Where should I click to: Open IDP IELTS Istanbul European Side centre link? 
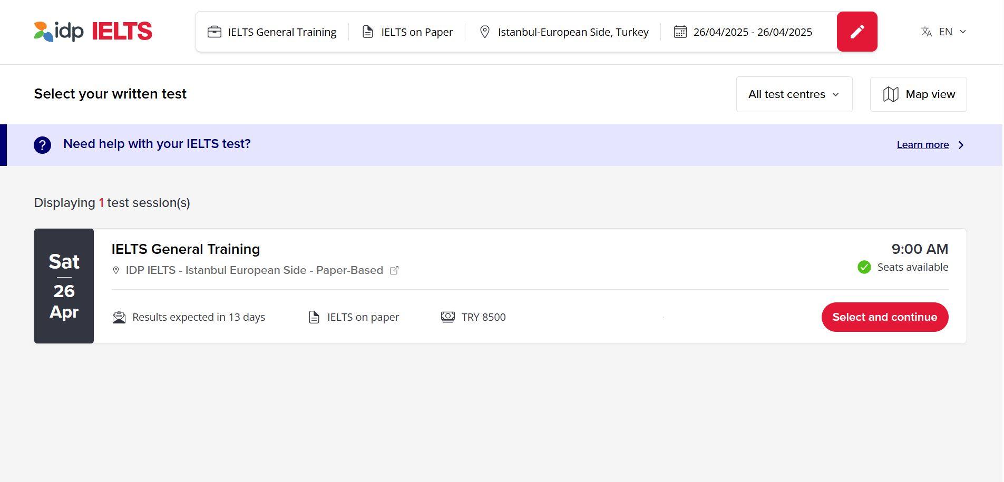click(x=255, y=270)
